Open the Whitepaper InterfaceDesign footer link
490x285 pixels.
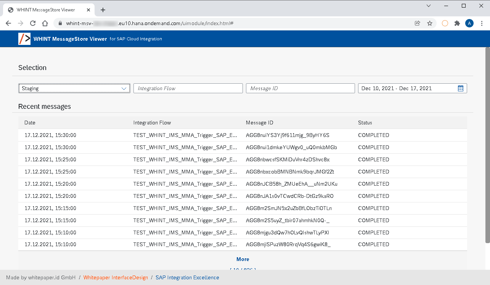(116, 277)
